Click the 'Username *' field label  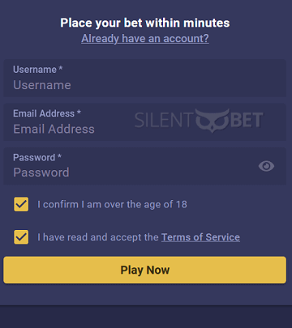point(38,70)
